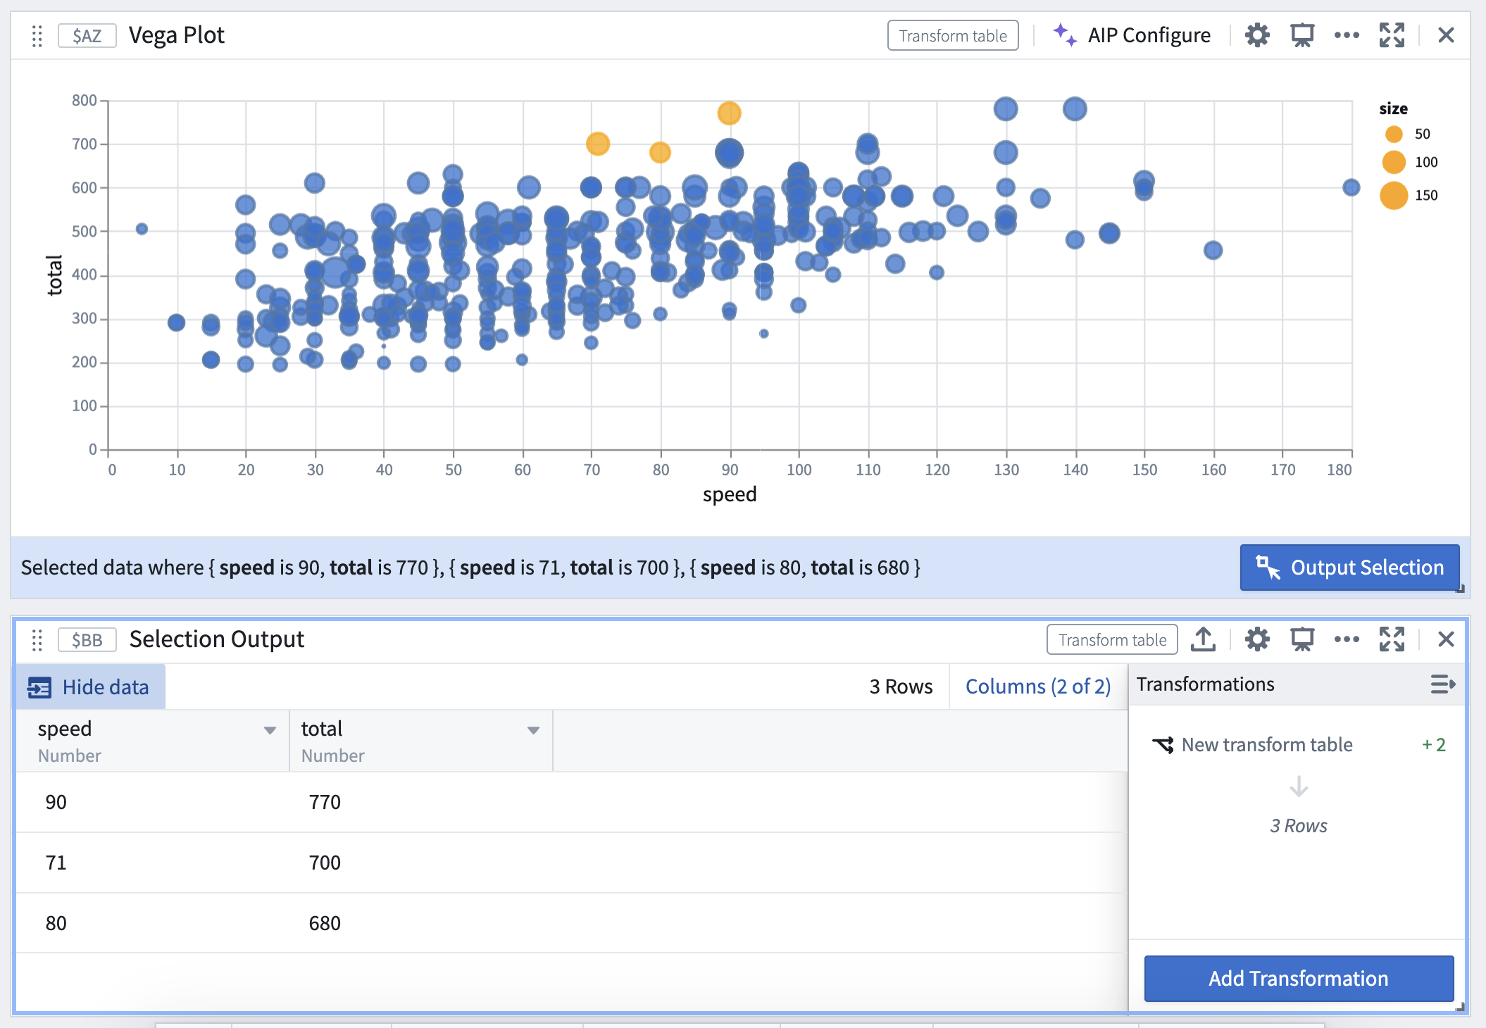Screen dimensions: 1486x1028
Task: Close Selection Output panel
Action: pyautogui.click(x=1446, y=639)
